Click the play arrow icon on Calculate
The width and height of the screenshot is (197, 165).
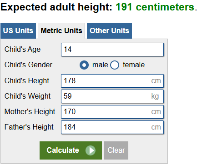tap(91, 150)
